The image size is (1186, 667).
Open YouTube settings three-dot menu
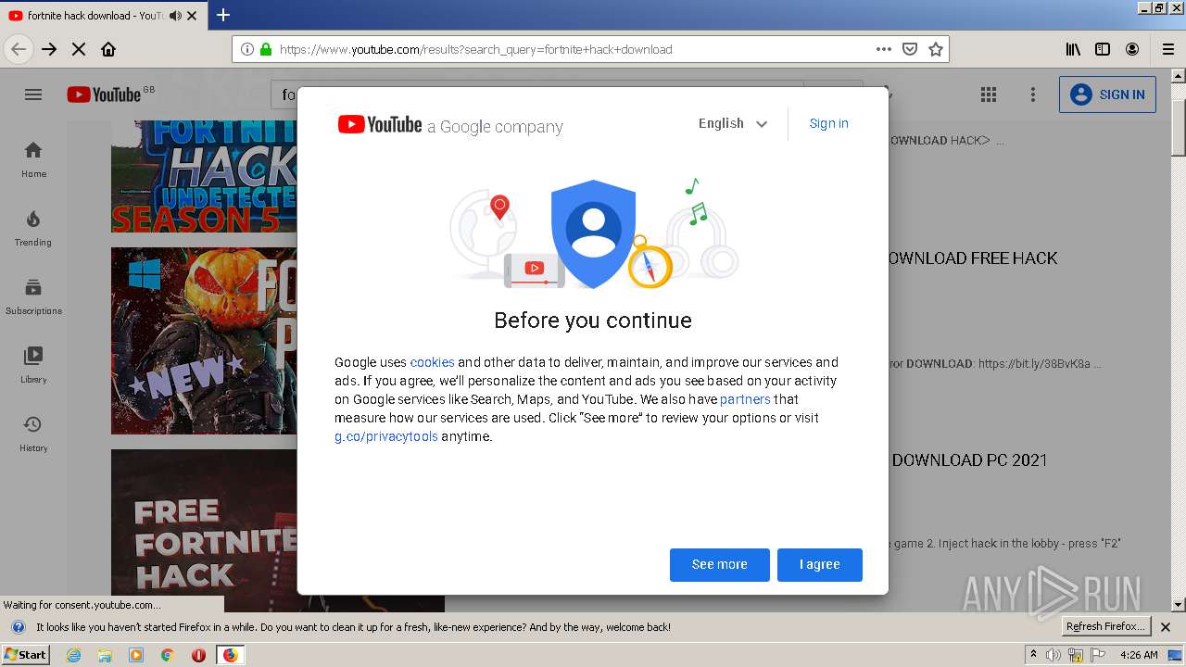pyautogui.click(x=1033, y=94)
